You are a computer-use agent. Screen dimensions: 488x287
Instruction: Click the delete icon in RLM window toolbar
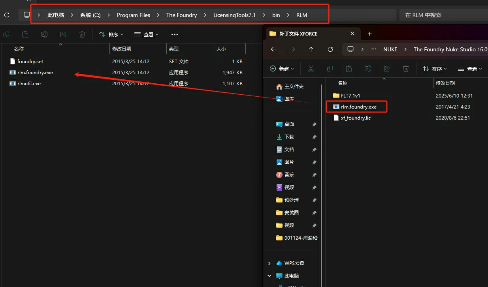point(82,34)
